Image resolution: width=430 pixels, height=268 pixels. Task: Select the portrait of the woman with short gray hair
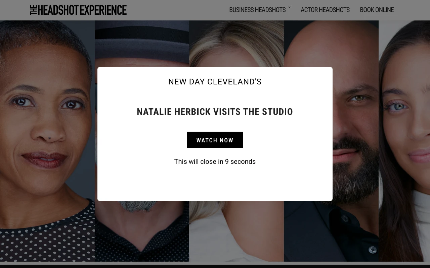(47, 141)
